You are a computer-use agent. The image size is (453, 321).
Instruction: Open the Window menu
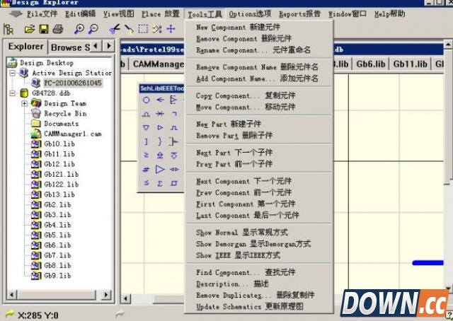tap(348, 13)
